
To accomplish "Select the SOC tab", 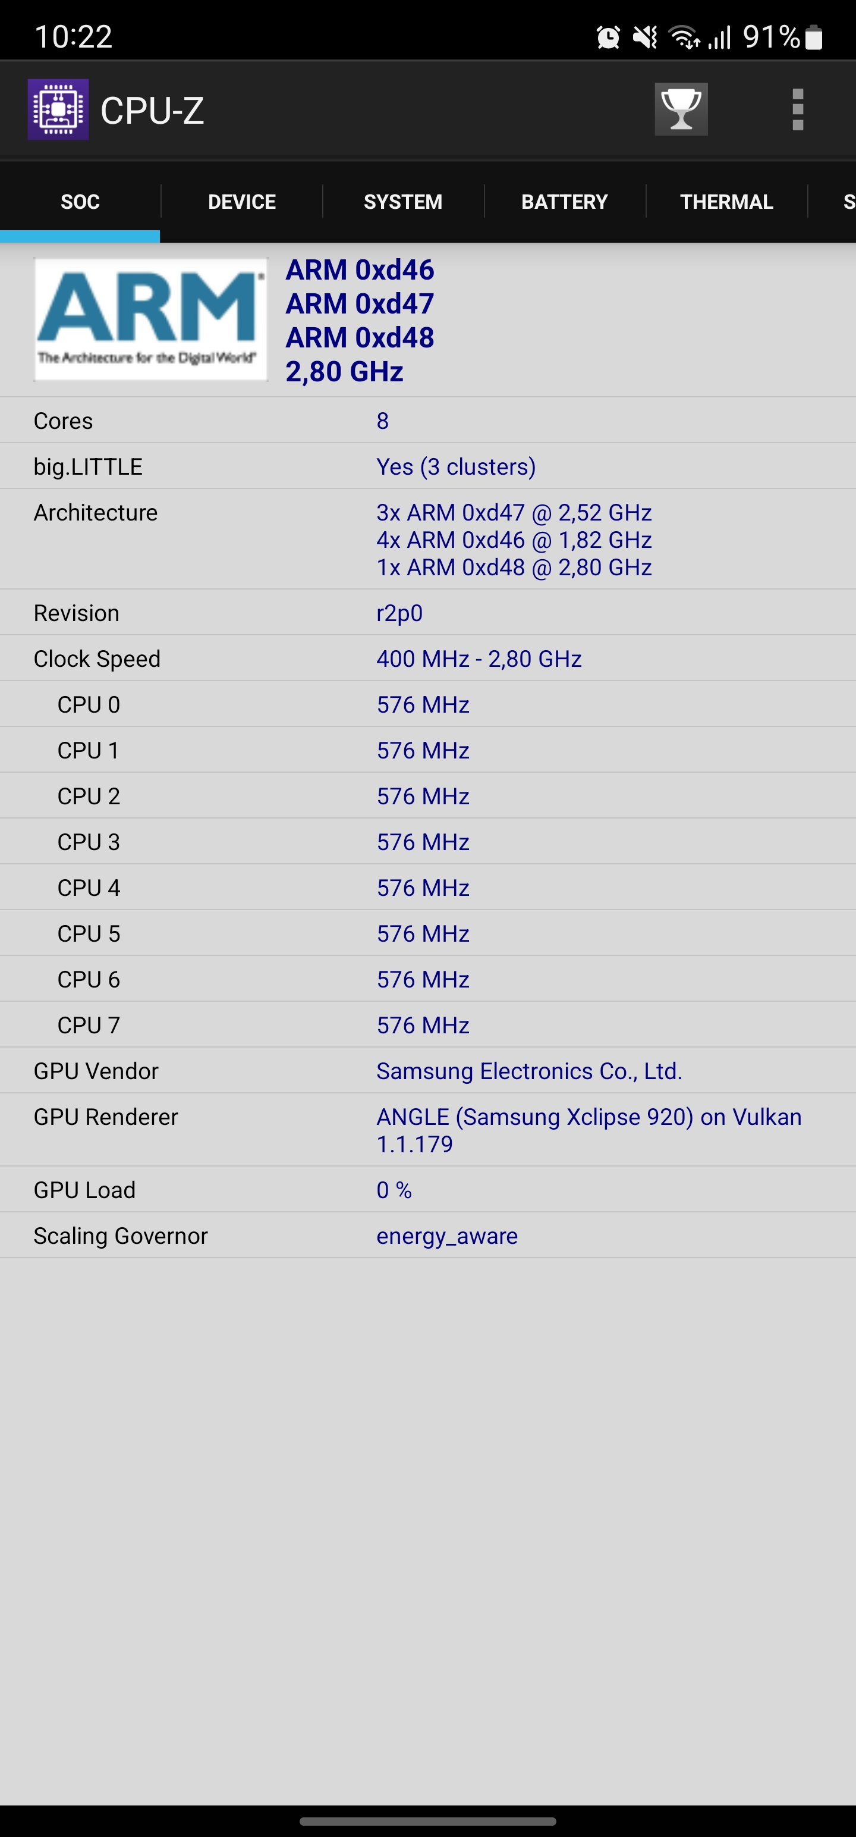I will click(x=80, y=202).
